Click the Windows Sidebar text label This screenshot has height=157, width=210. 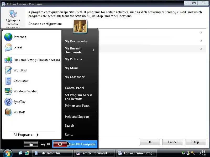point(25,91)
